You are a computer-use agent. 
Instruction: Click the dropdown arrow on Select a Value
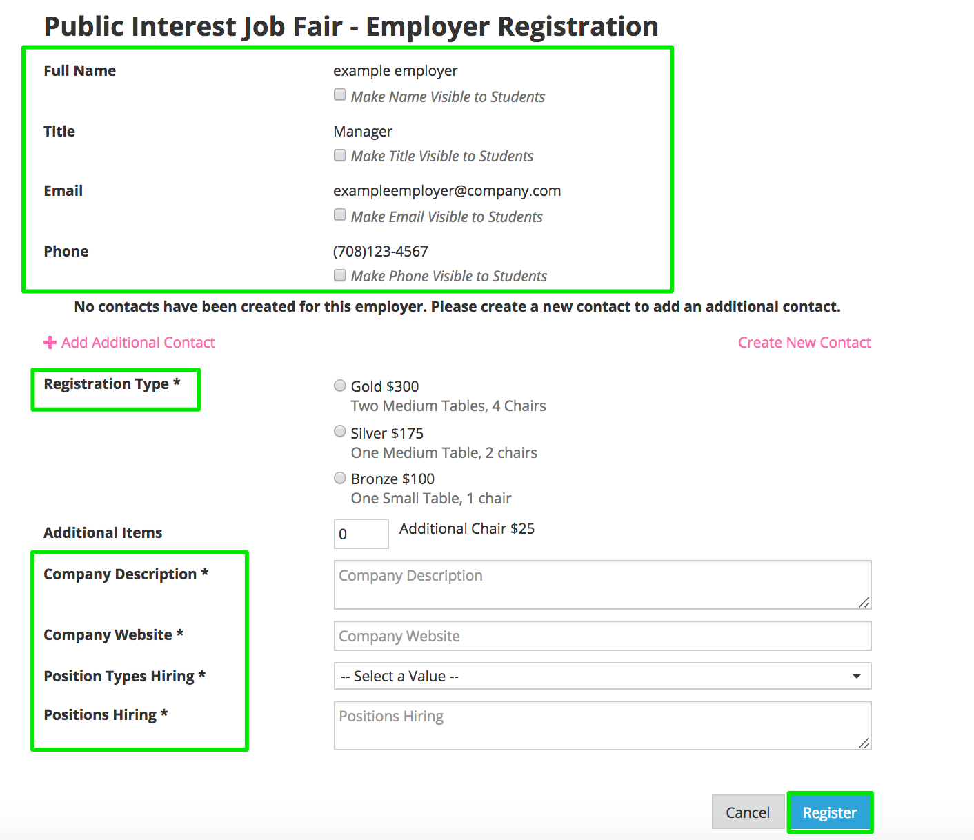point(856,676)
